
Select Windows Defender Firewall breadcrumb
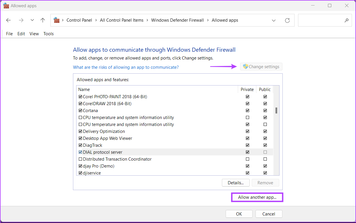pos(178,20)
